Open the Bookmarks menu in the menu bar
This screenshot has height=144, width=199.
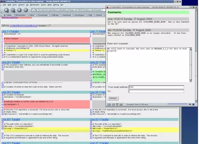click(35, 5)
